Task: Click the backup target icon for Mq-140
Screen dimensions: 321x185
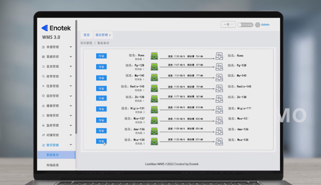Action: coord(219,77)
